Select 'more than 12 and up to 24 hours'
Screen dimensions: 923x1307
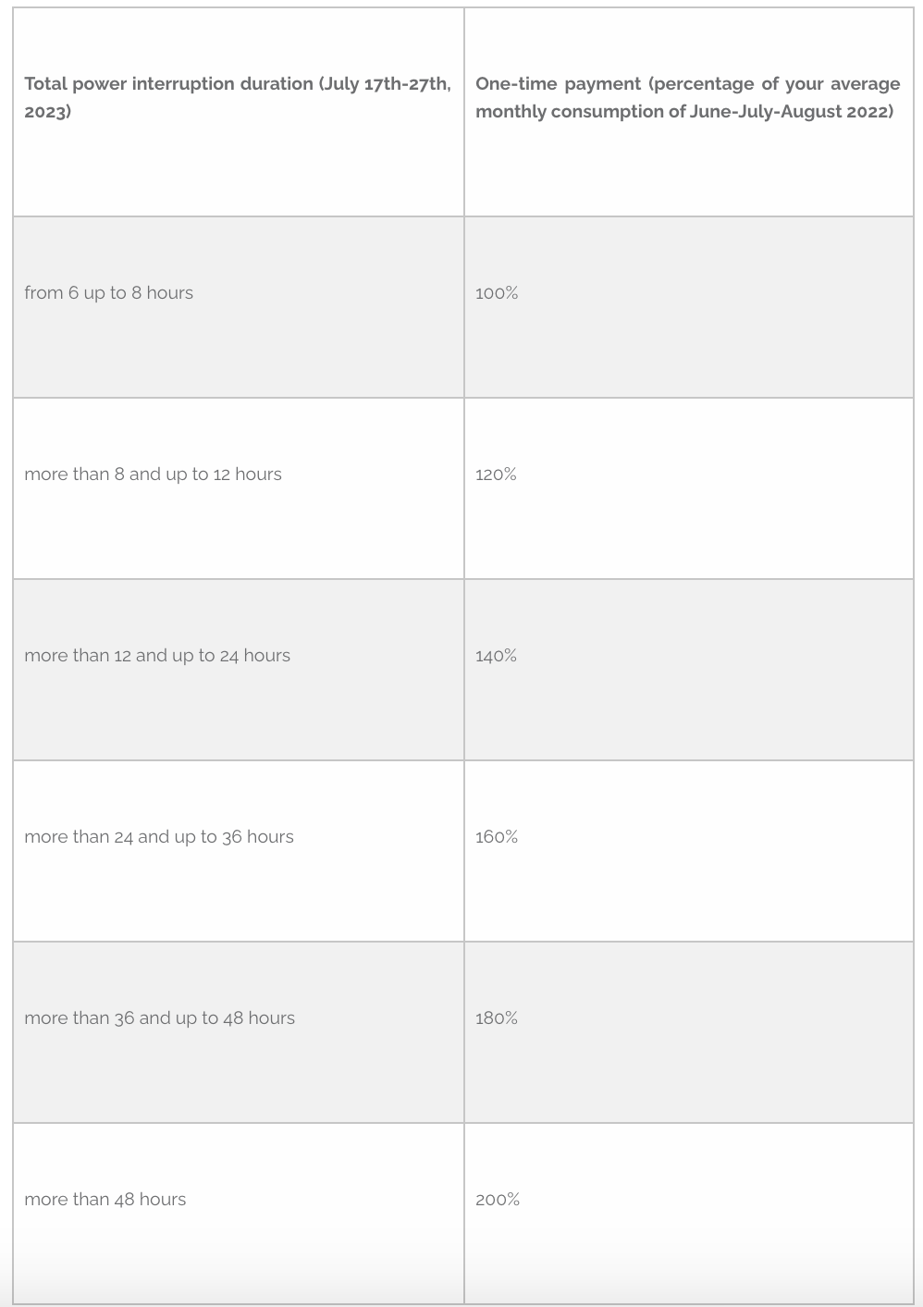pos(157,656)
